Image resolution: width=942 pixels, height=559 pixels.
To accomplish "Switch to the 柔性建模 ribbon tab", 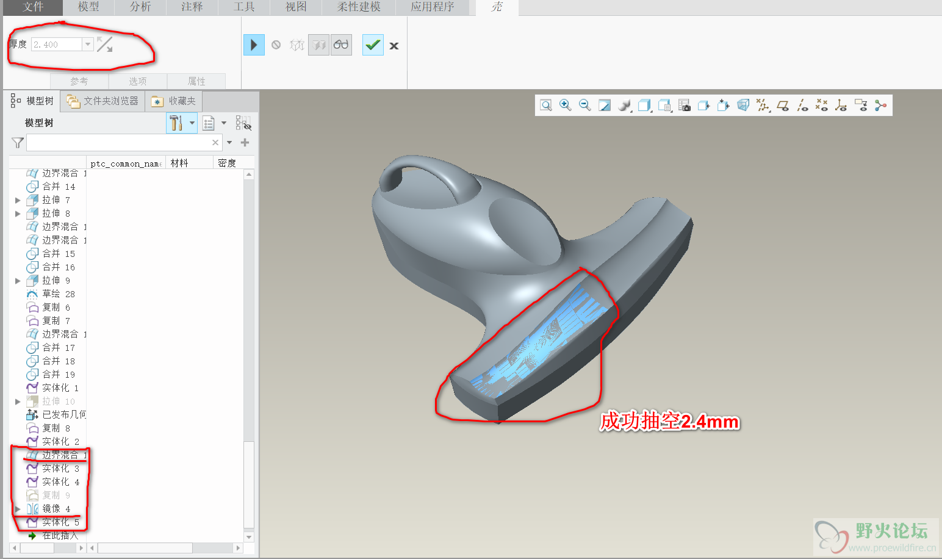I will tap(359, 7).
